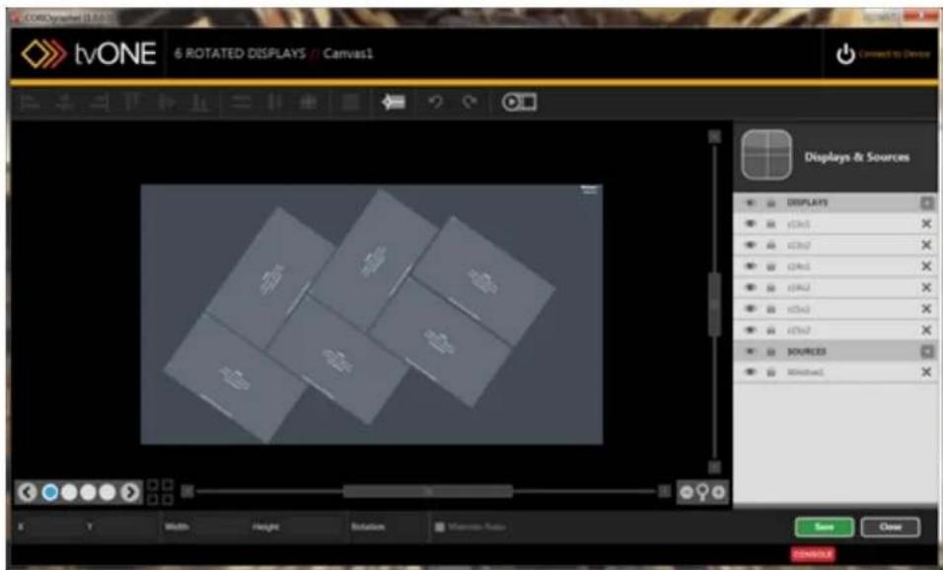Image resolution: width=943 pixels, height=570 pixels.
Task: Go to the next page with the right arrow
Action: pyautogui.click(x=130, y=492)
